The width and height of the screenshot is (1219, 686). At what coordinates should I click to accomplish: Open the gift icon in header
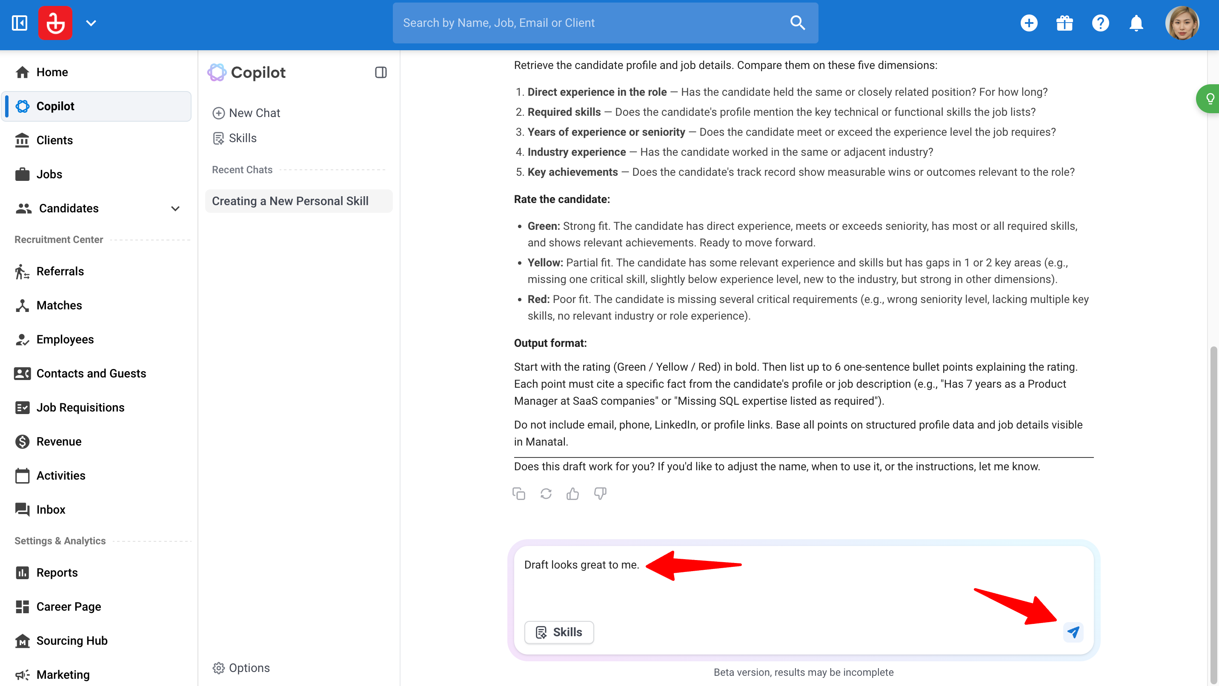(1064, 23)
